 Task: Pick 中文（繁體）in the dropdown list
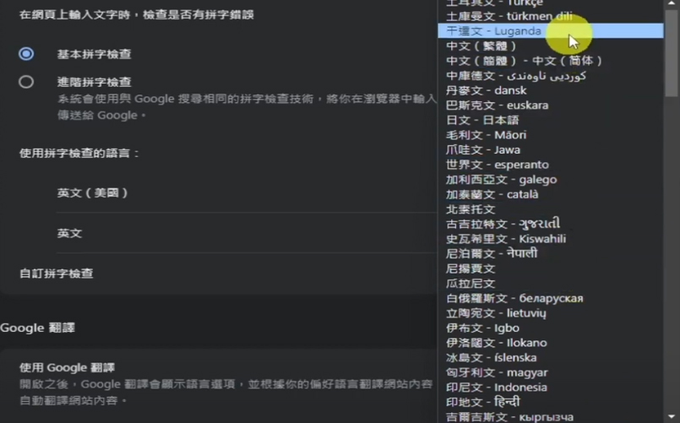481,46
